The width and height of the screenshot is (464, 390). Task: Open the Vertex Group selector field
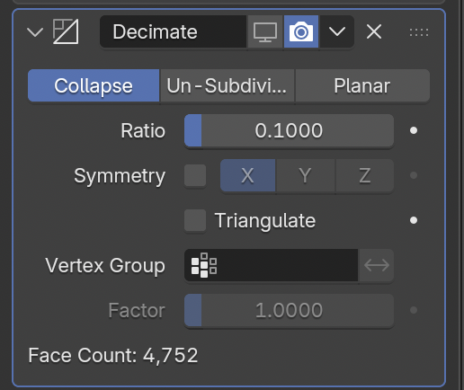(x=271, y=265)
